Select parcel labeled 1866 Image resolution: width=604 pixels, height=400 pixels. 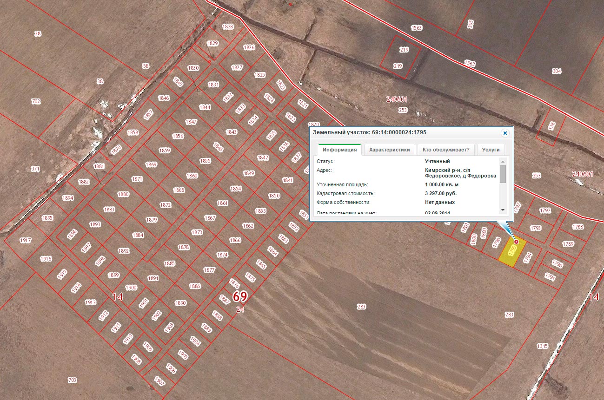coord(235,240)
